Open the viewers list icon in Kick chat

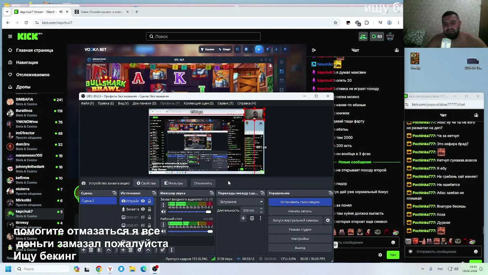pos(397,50)
